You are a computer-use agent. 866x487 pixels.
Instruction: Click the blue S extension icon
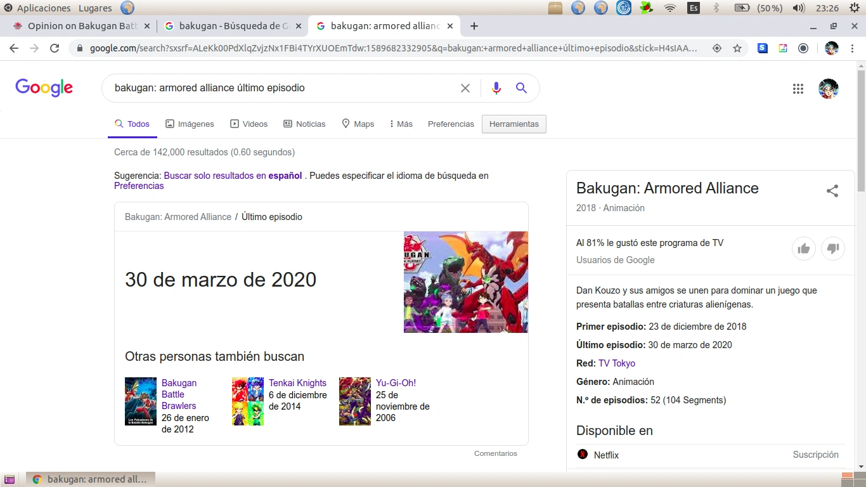tap(762, 48)
